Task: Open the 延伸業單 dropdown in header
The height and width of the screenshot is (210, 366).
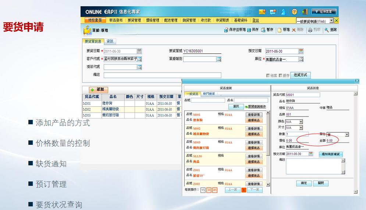Action: (x=324, y=11)
